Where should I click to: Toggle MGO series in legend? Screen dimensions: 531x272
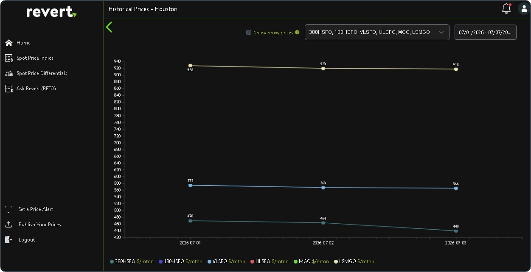311,261
